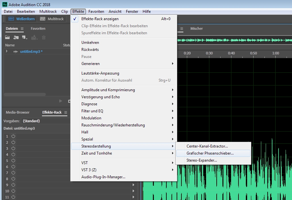Click the 0:30 mark on timeline ruler

point(209,53)
